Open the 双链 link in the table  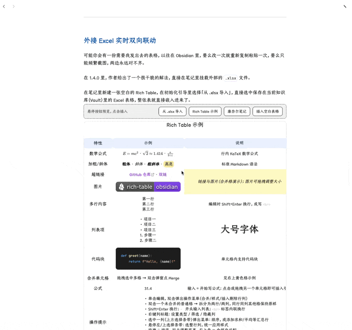[163, 175]
